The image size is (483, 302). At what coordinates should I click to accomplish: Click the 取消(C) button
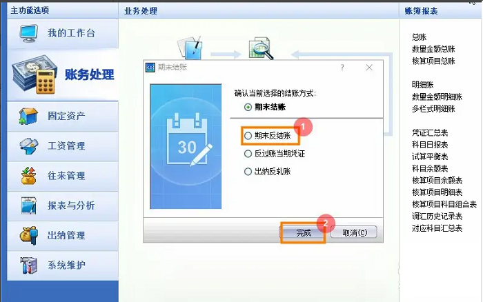coord(353,232)
